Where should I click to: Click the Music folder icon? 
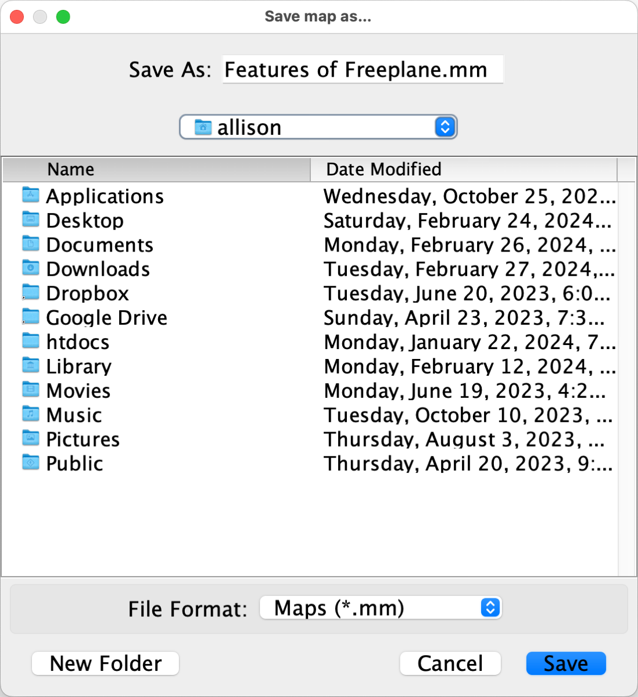click(x=31, y=415)
